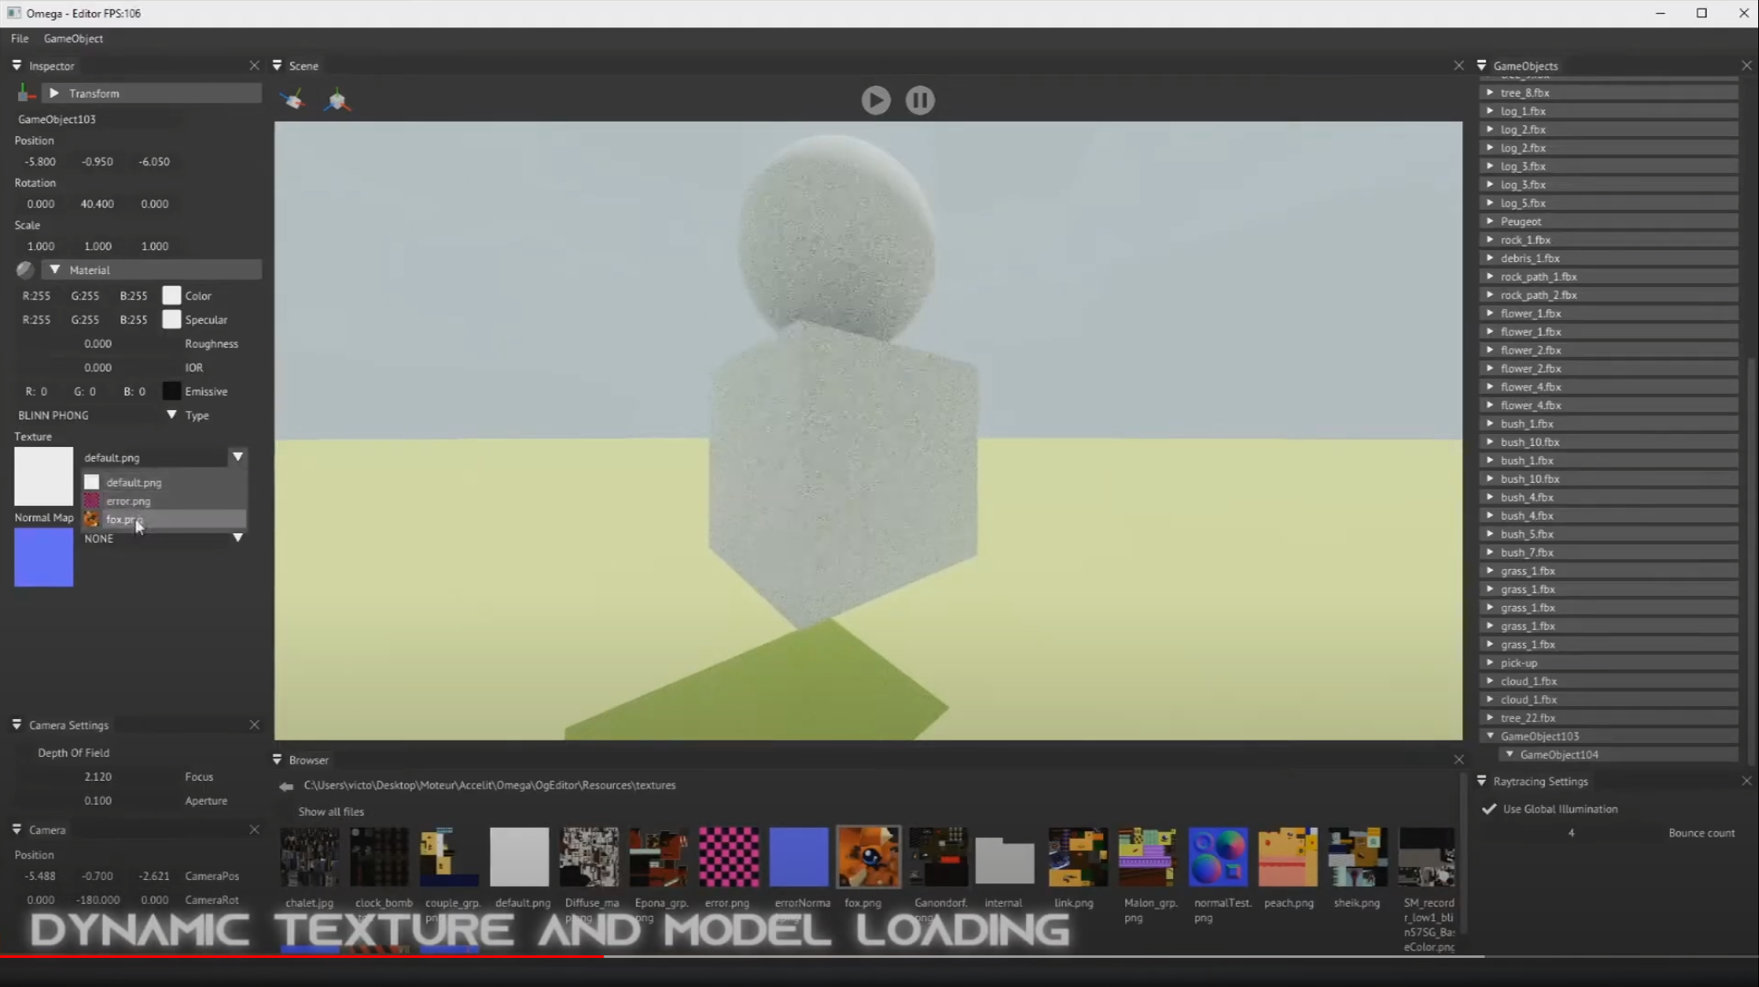Click the material preview sphere icon in Inspector
Viewport: 1759px width, 987px height.
[24, 270]
